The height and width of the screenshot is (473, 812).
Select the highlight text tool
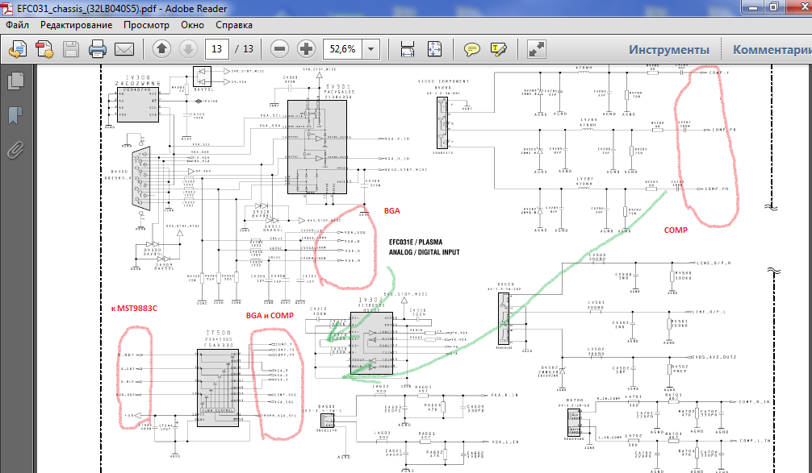coord(498,49)
